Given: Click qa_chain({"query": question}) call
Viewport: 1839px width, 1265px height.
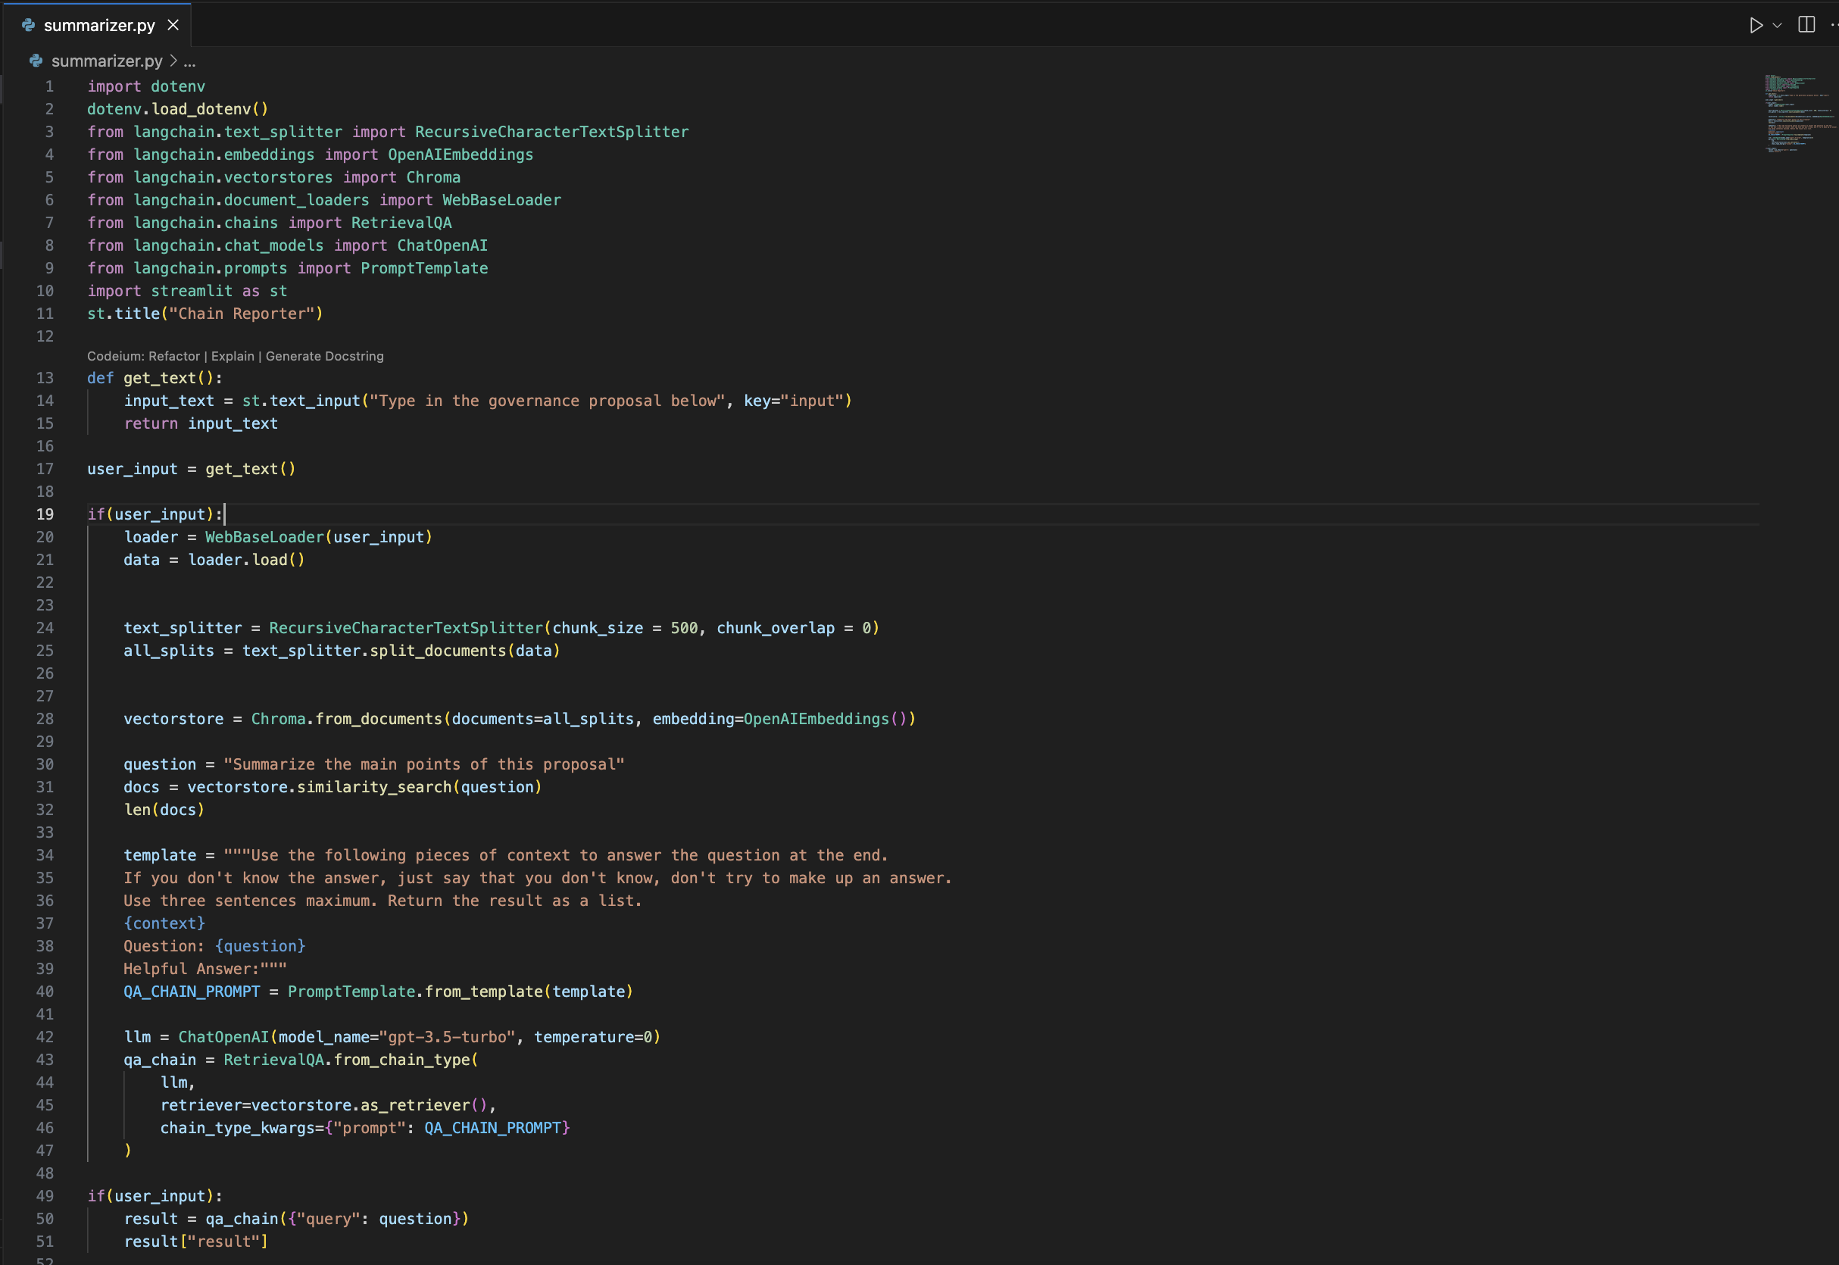Looking at the screenshot, I should coord(338,1219).
